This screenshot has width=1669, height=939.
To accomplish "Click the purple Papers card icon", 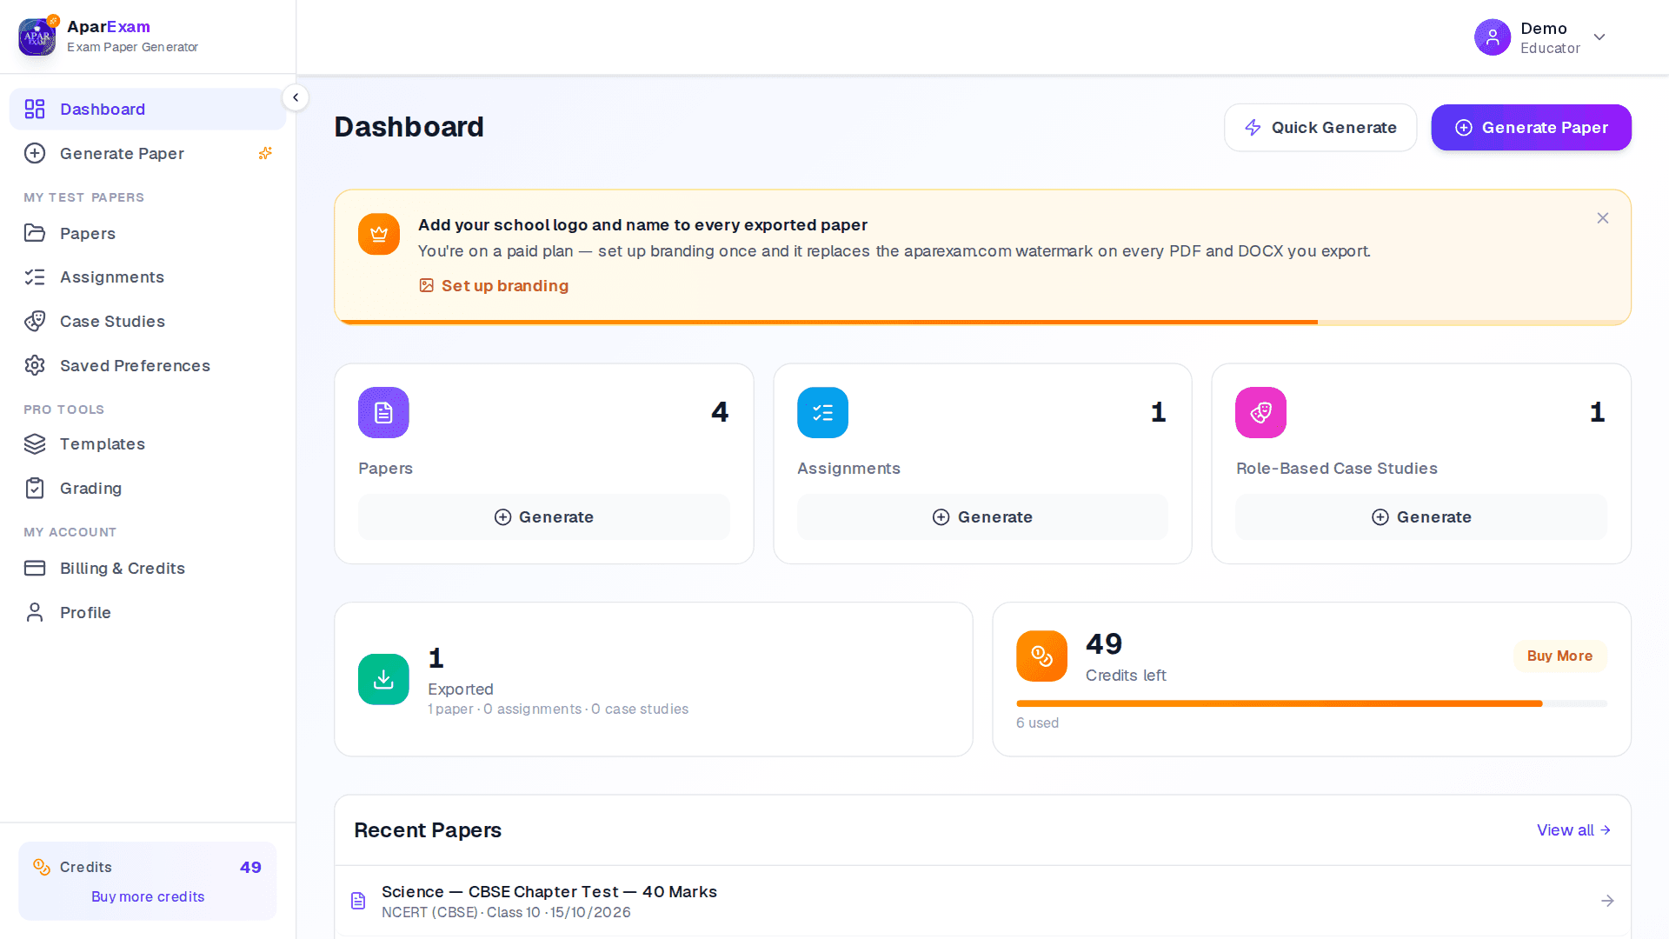I will pyautogui.click(x=383, y=412).
